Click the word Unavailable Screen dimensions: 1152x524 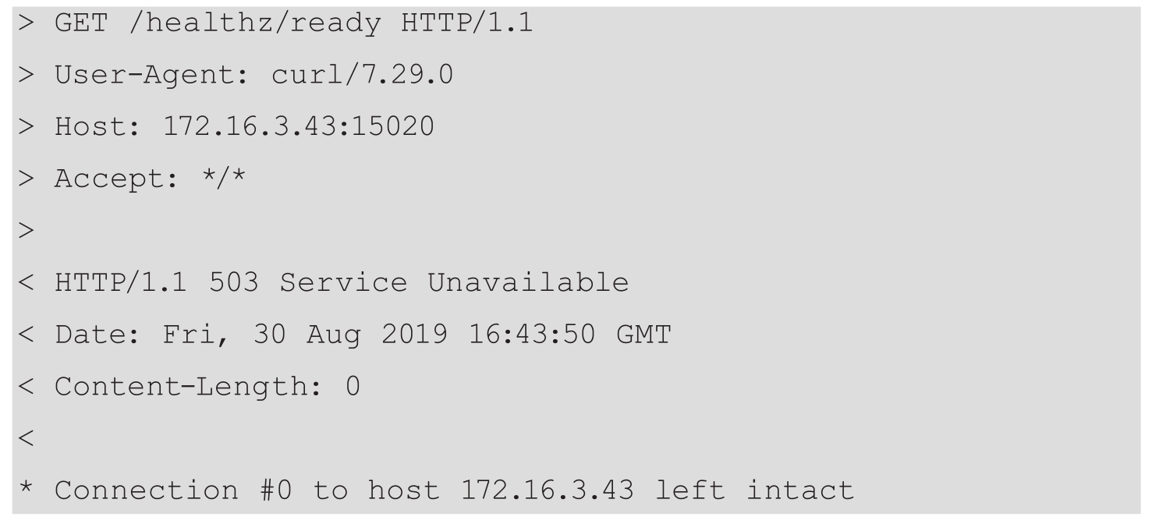tap(528, 283)
